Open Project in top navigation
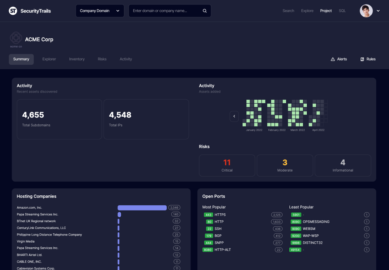The image size is (389, 270). tap(326, 11)
